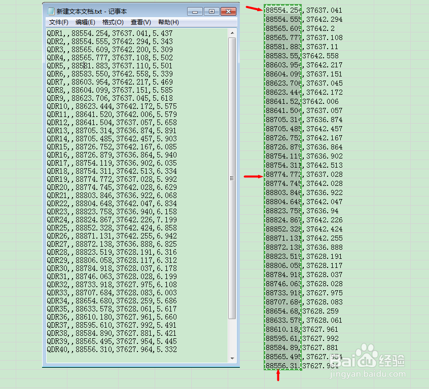Viewport: 429px width, 389px height.
Task: Click the Notepad scrollbar down arrow
Action: [232, 358]
